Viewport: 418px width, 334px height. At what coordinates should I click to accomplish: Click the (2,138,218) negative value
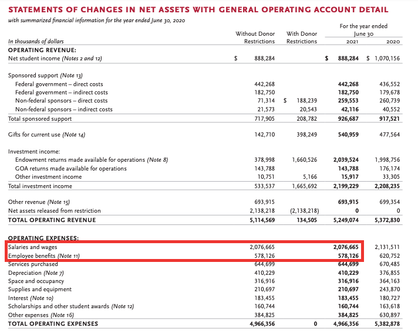point(305,211)
